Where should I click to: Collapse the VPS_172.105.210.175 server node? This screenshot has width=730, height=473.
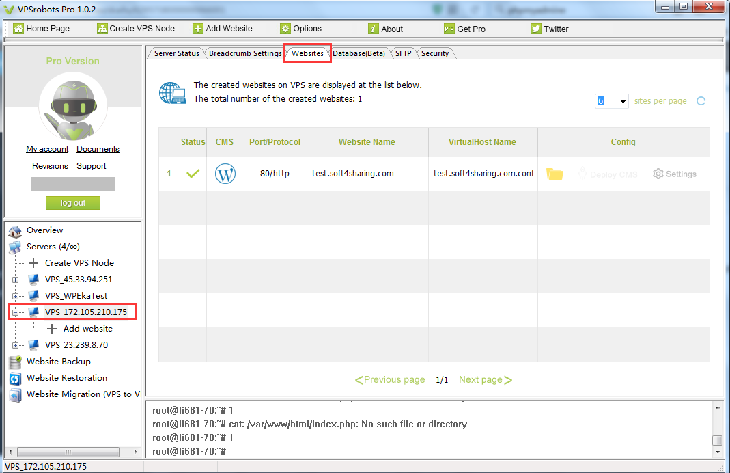tap(16, 312)
